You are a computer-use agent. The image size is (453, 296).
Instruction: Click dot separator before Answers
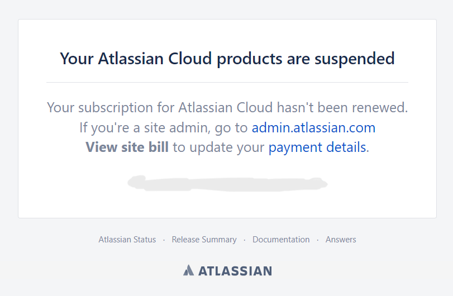pyautogui.click(x=317, y=240)
